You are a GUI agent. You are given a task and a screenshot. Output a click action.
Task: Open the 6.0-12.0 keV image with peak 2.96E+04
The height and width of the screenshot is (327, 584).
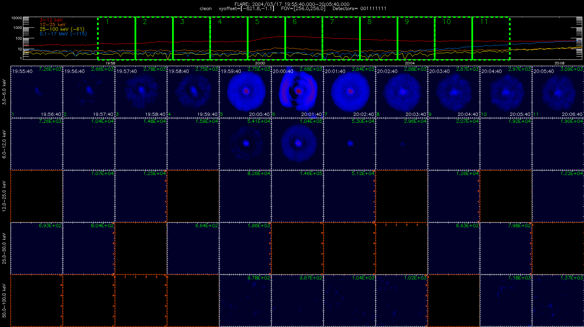click(x=401, y=144)
